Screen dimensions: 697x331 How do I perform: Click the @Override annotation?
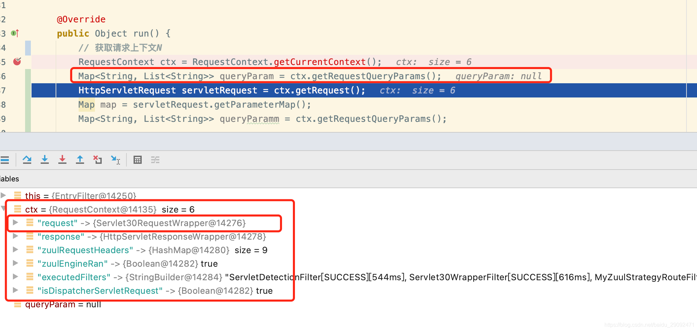point(81,19)
